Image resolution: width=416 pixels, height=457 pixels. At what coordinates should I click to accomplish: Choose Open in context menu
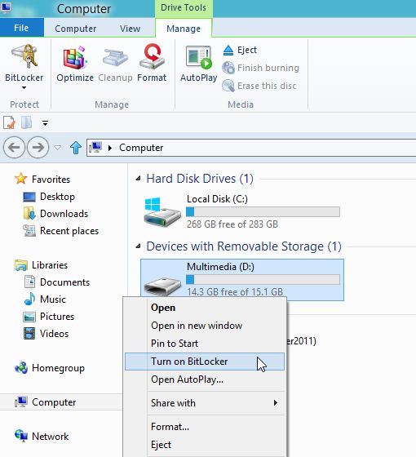[x=205, y=308]
